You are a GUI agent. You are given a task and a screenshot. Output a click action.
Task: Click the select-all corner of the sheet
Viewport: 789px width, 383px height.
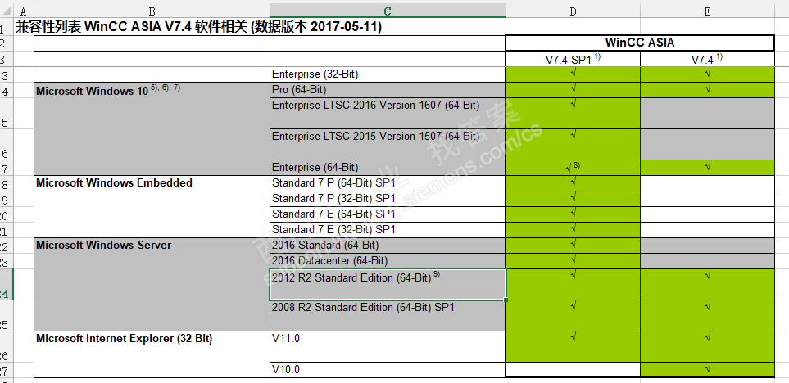coord(7,11)
